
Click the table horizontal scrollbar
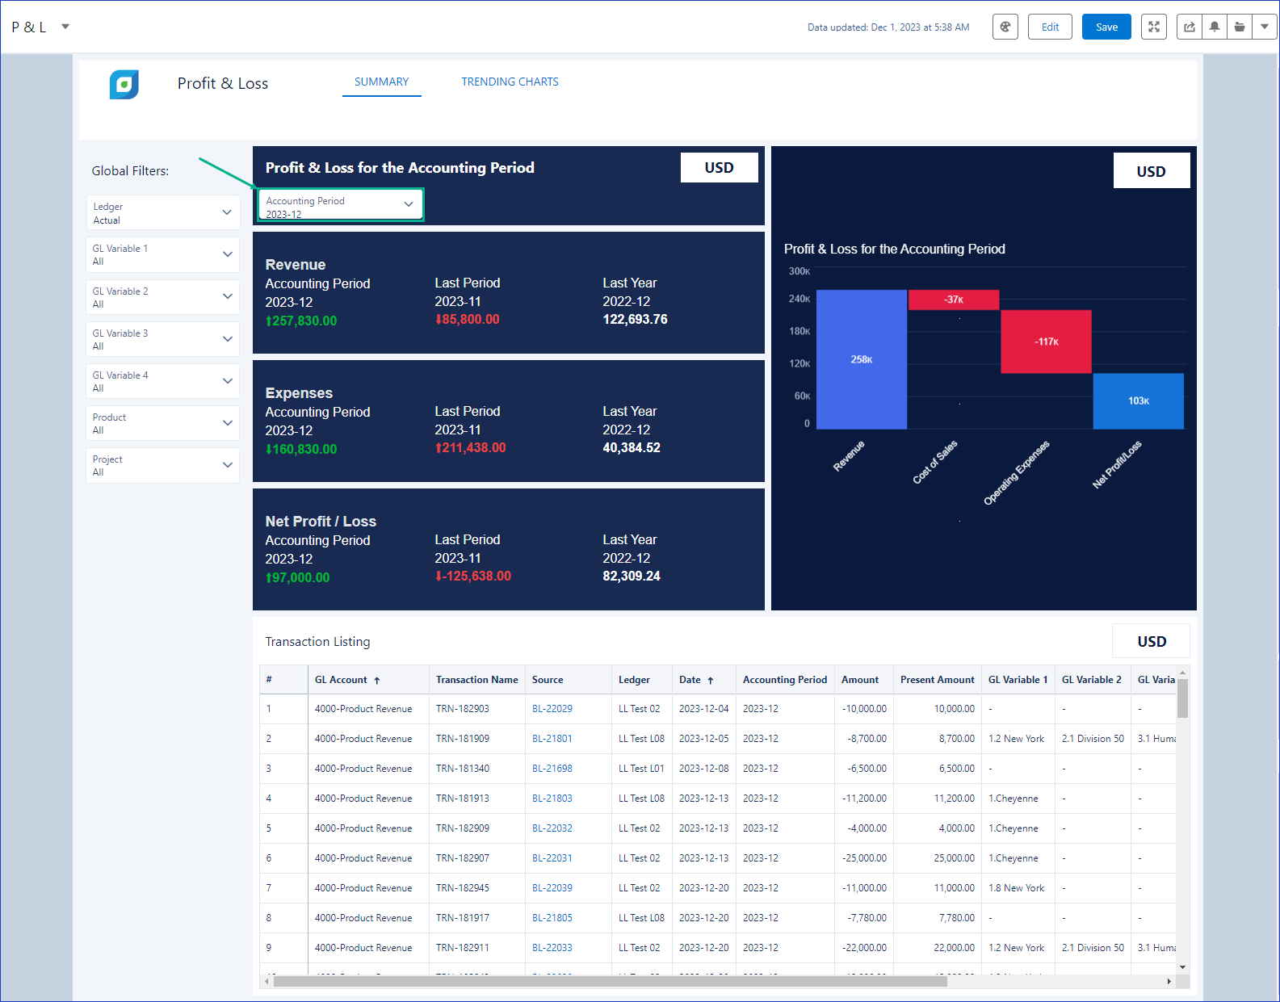(610, 982)
